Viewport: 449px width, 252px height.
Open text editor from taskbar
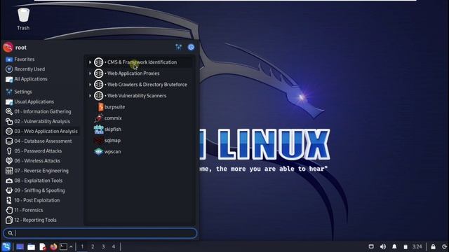43,246
